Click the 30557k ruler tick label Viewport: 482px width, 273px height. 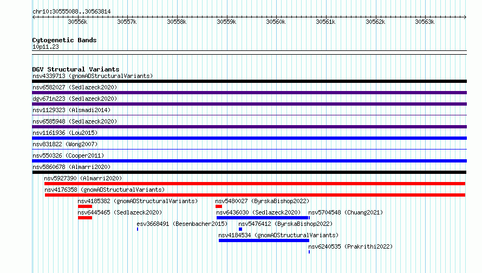pos(127,22)
